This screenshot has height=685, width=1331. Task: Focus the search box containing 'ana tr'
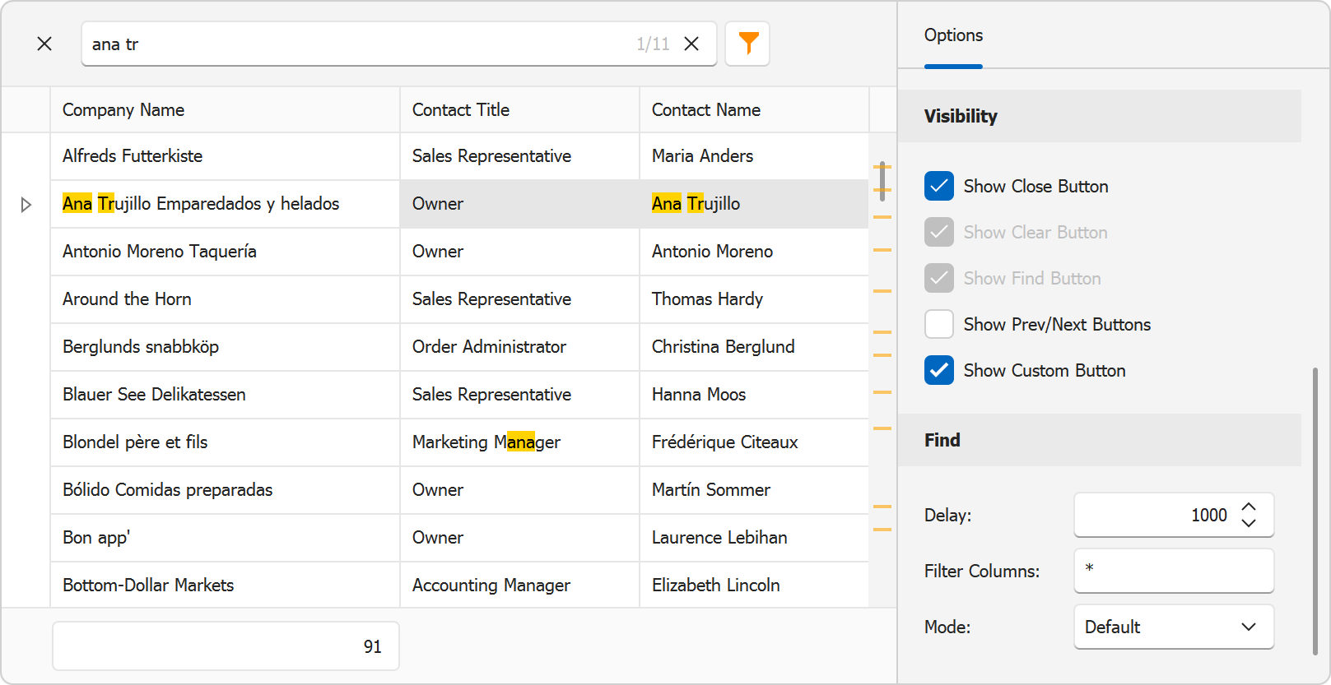354,44
